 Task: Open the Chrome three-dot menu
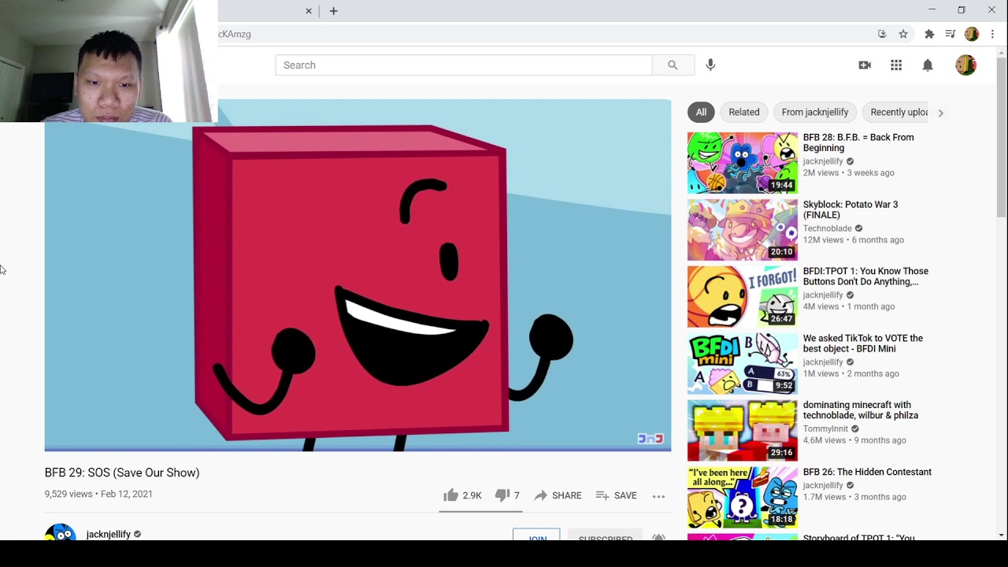[993, 34]
